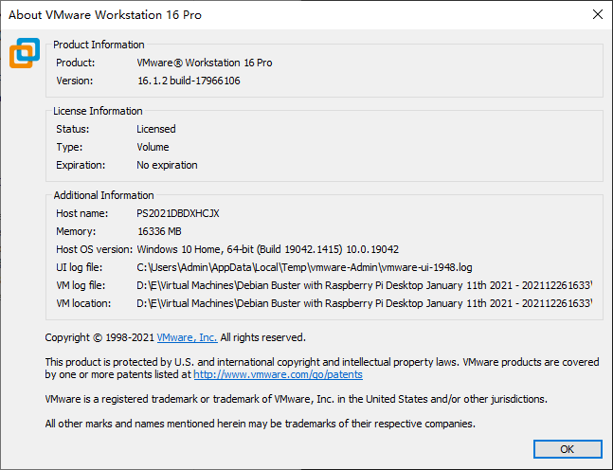This screenshot has width=613, height=470.
Task: Click the 16336 MB memory value
Action: pos(159,231)
